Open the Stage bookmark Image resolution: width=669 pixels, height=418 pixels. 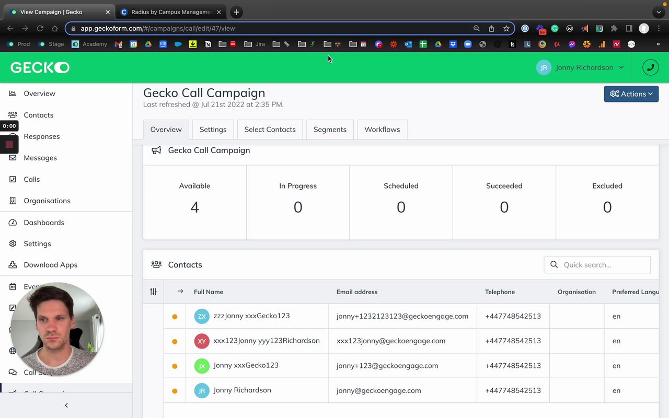click(51, 44)
